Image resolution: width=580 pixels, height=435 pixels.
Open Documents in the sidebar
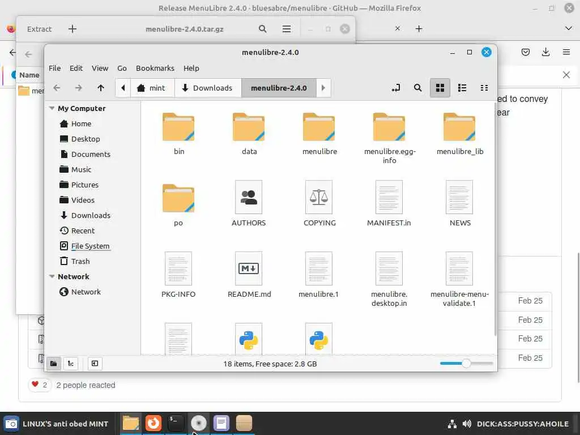pyautogui.click(x=91, y=154)
